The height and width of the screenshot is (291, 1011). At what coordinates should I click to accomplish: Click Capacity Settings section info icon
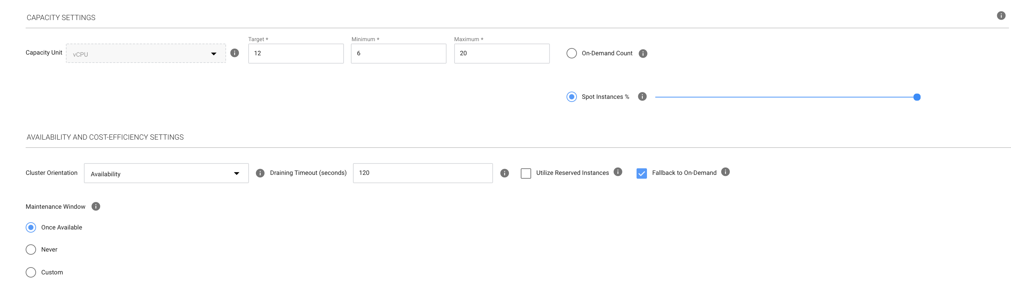[1001, 16]
